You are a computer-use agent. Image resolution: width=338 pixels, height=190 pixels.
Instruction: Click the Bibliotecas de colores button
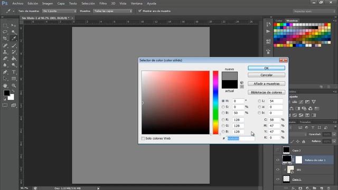coord(266,92)
